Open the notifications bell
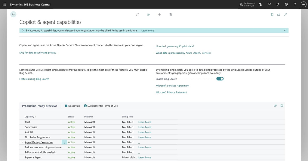308x161 pixels. click(278, 4)
